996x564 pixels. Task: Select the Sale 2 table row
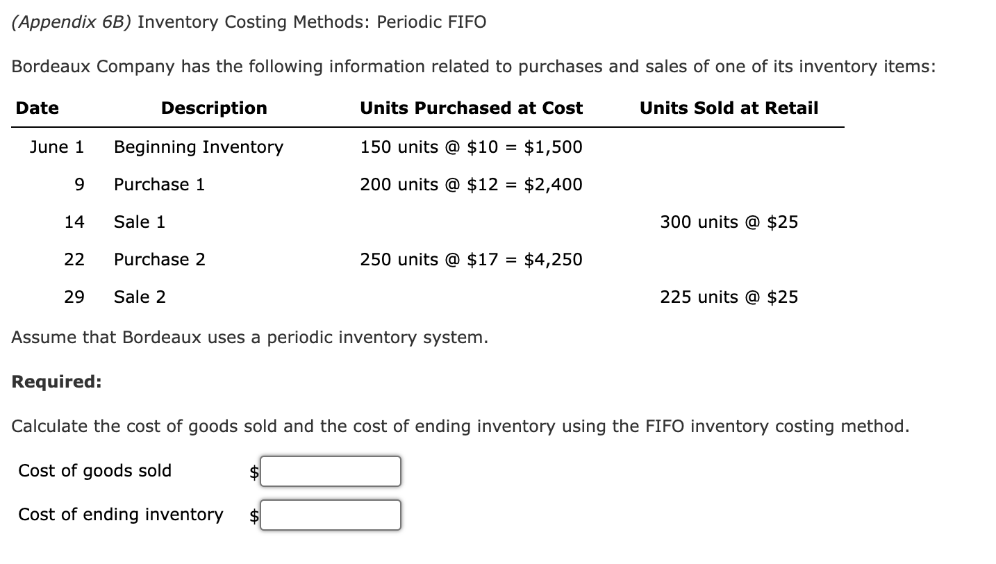coord(139,297)
